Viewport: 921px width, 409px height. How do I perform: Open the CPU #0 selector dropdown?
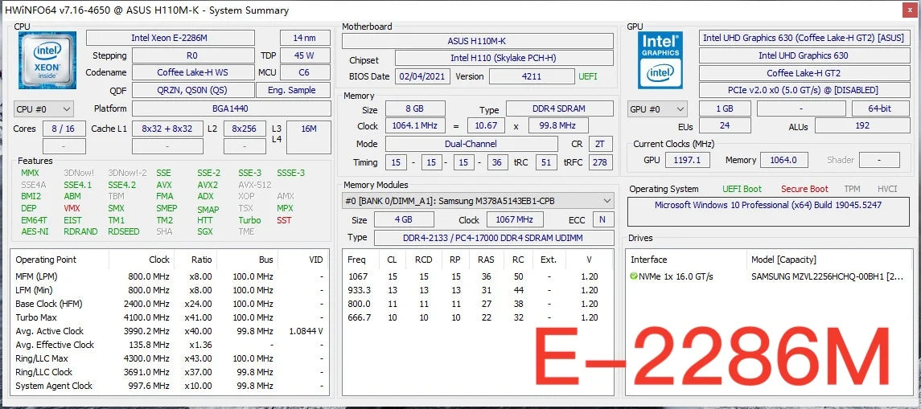tap(43, 109)
